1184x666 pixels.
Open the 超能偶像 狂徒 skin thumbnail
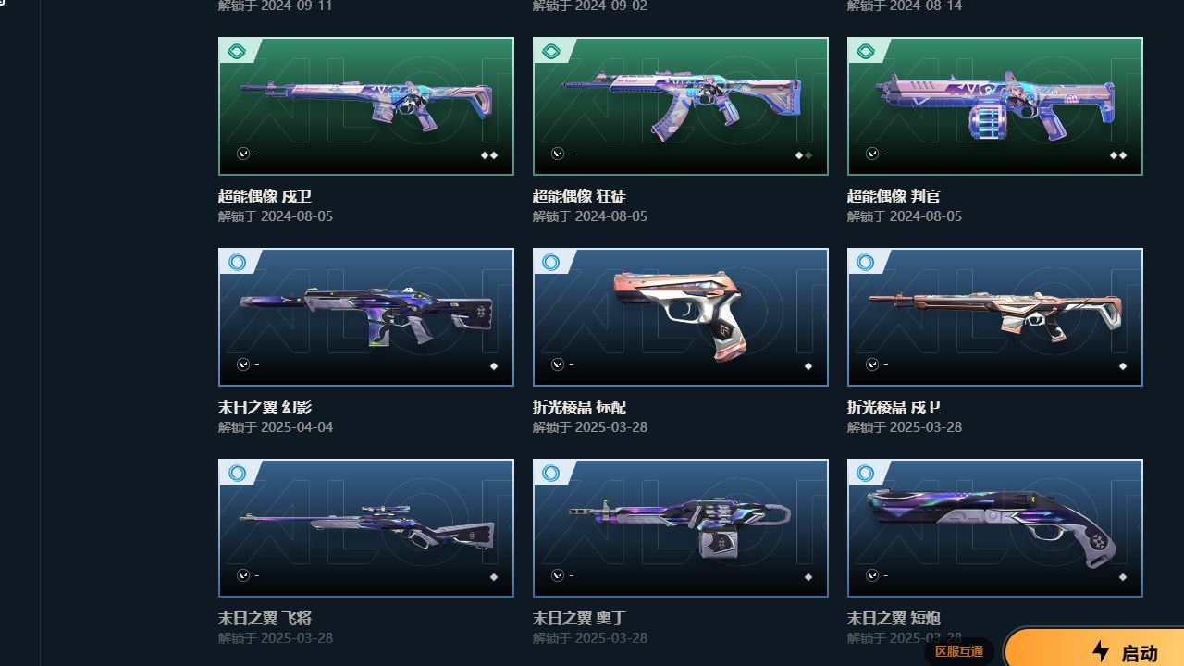681,106
